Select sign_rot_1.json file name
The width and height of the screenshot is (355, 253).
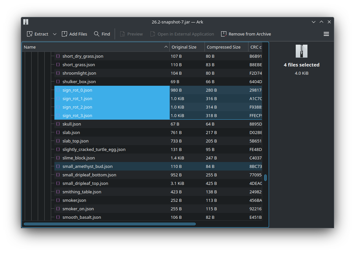coord(77,98)
